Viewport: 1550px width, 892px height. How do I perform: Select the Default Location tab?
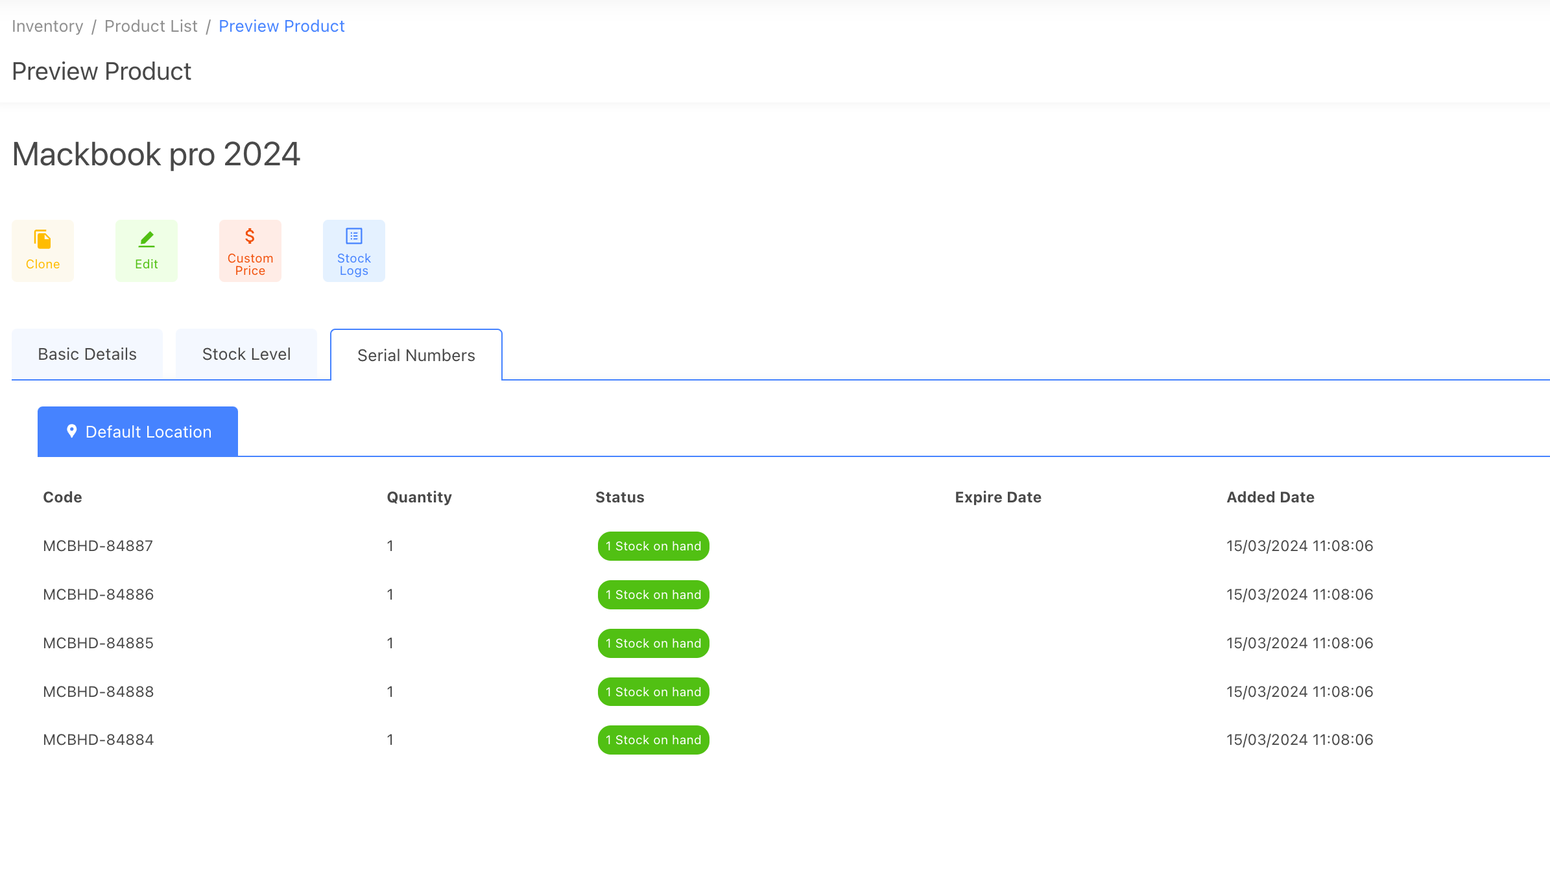[x=149, y=432]
